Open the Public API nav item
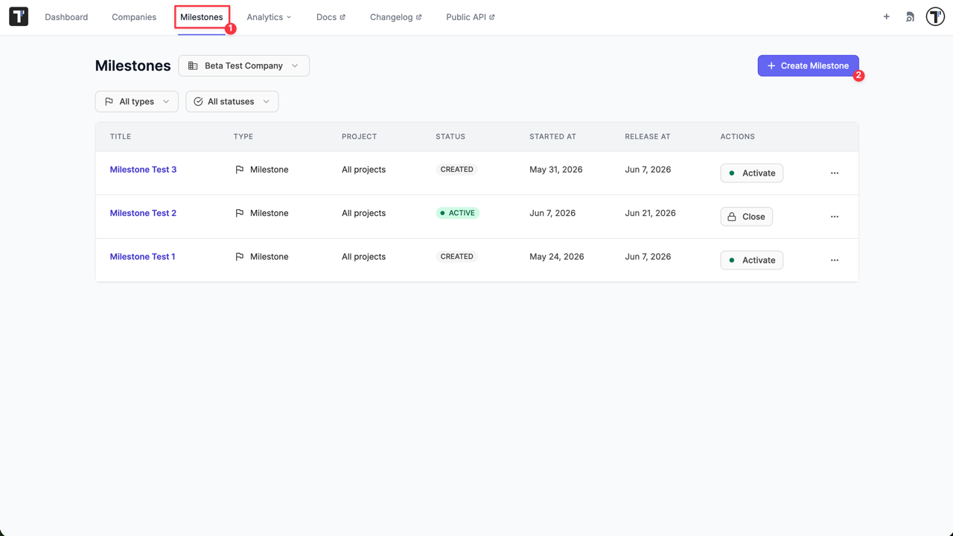The width and height of the screenshot is (953, 536). coord(471,17)
